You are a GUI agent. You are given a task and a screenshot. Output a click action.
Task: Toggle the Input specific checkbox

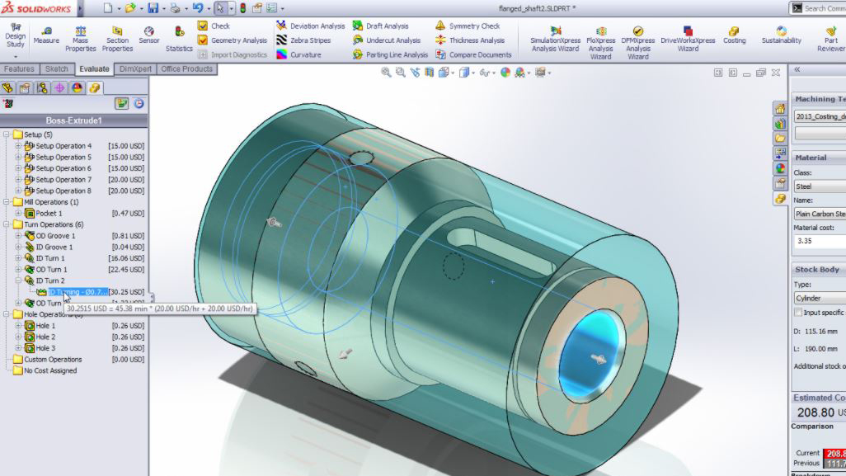coord(798,313)
